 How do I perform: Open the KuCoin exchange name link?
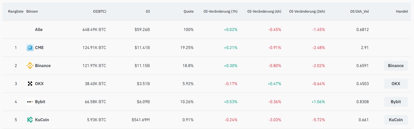tap(42, 120)
